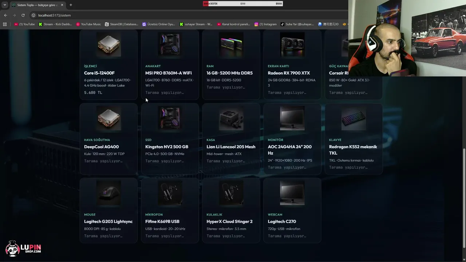
Task: Click the Logitech C270 webcam image
Action: point(292,193)
